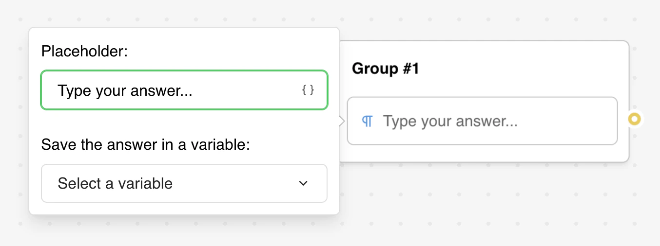Click the "Type your answer..." text in the green field
The height and width of the screenshot is (246, 660).
pos(125,90)
